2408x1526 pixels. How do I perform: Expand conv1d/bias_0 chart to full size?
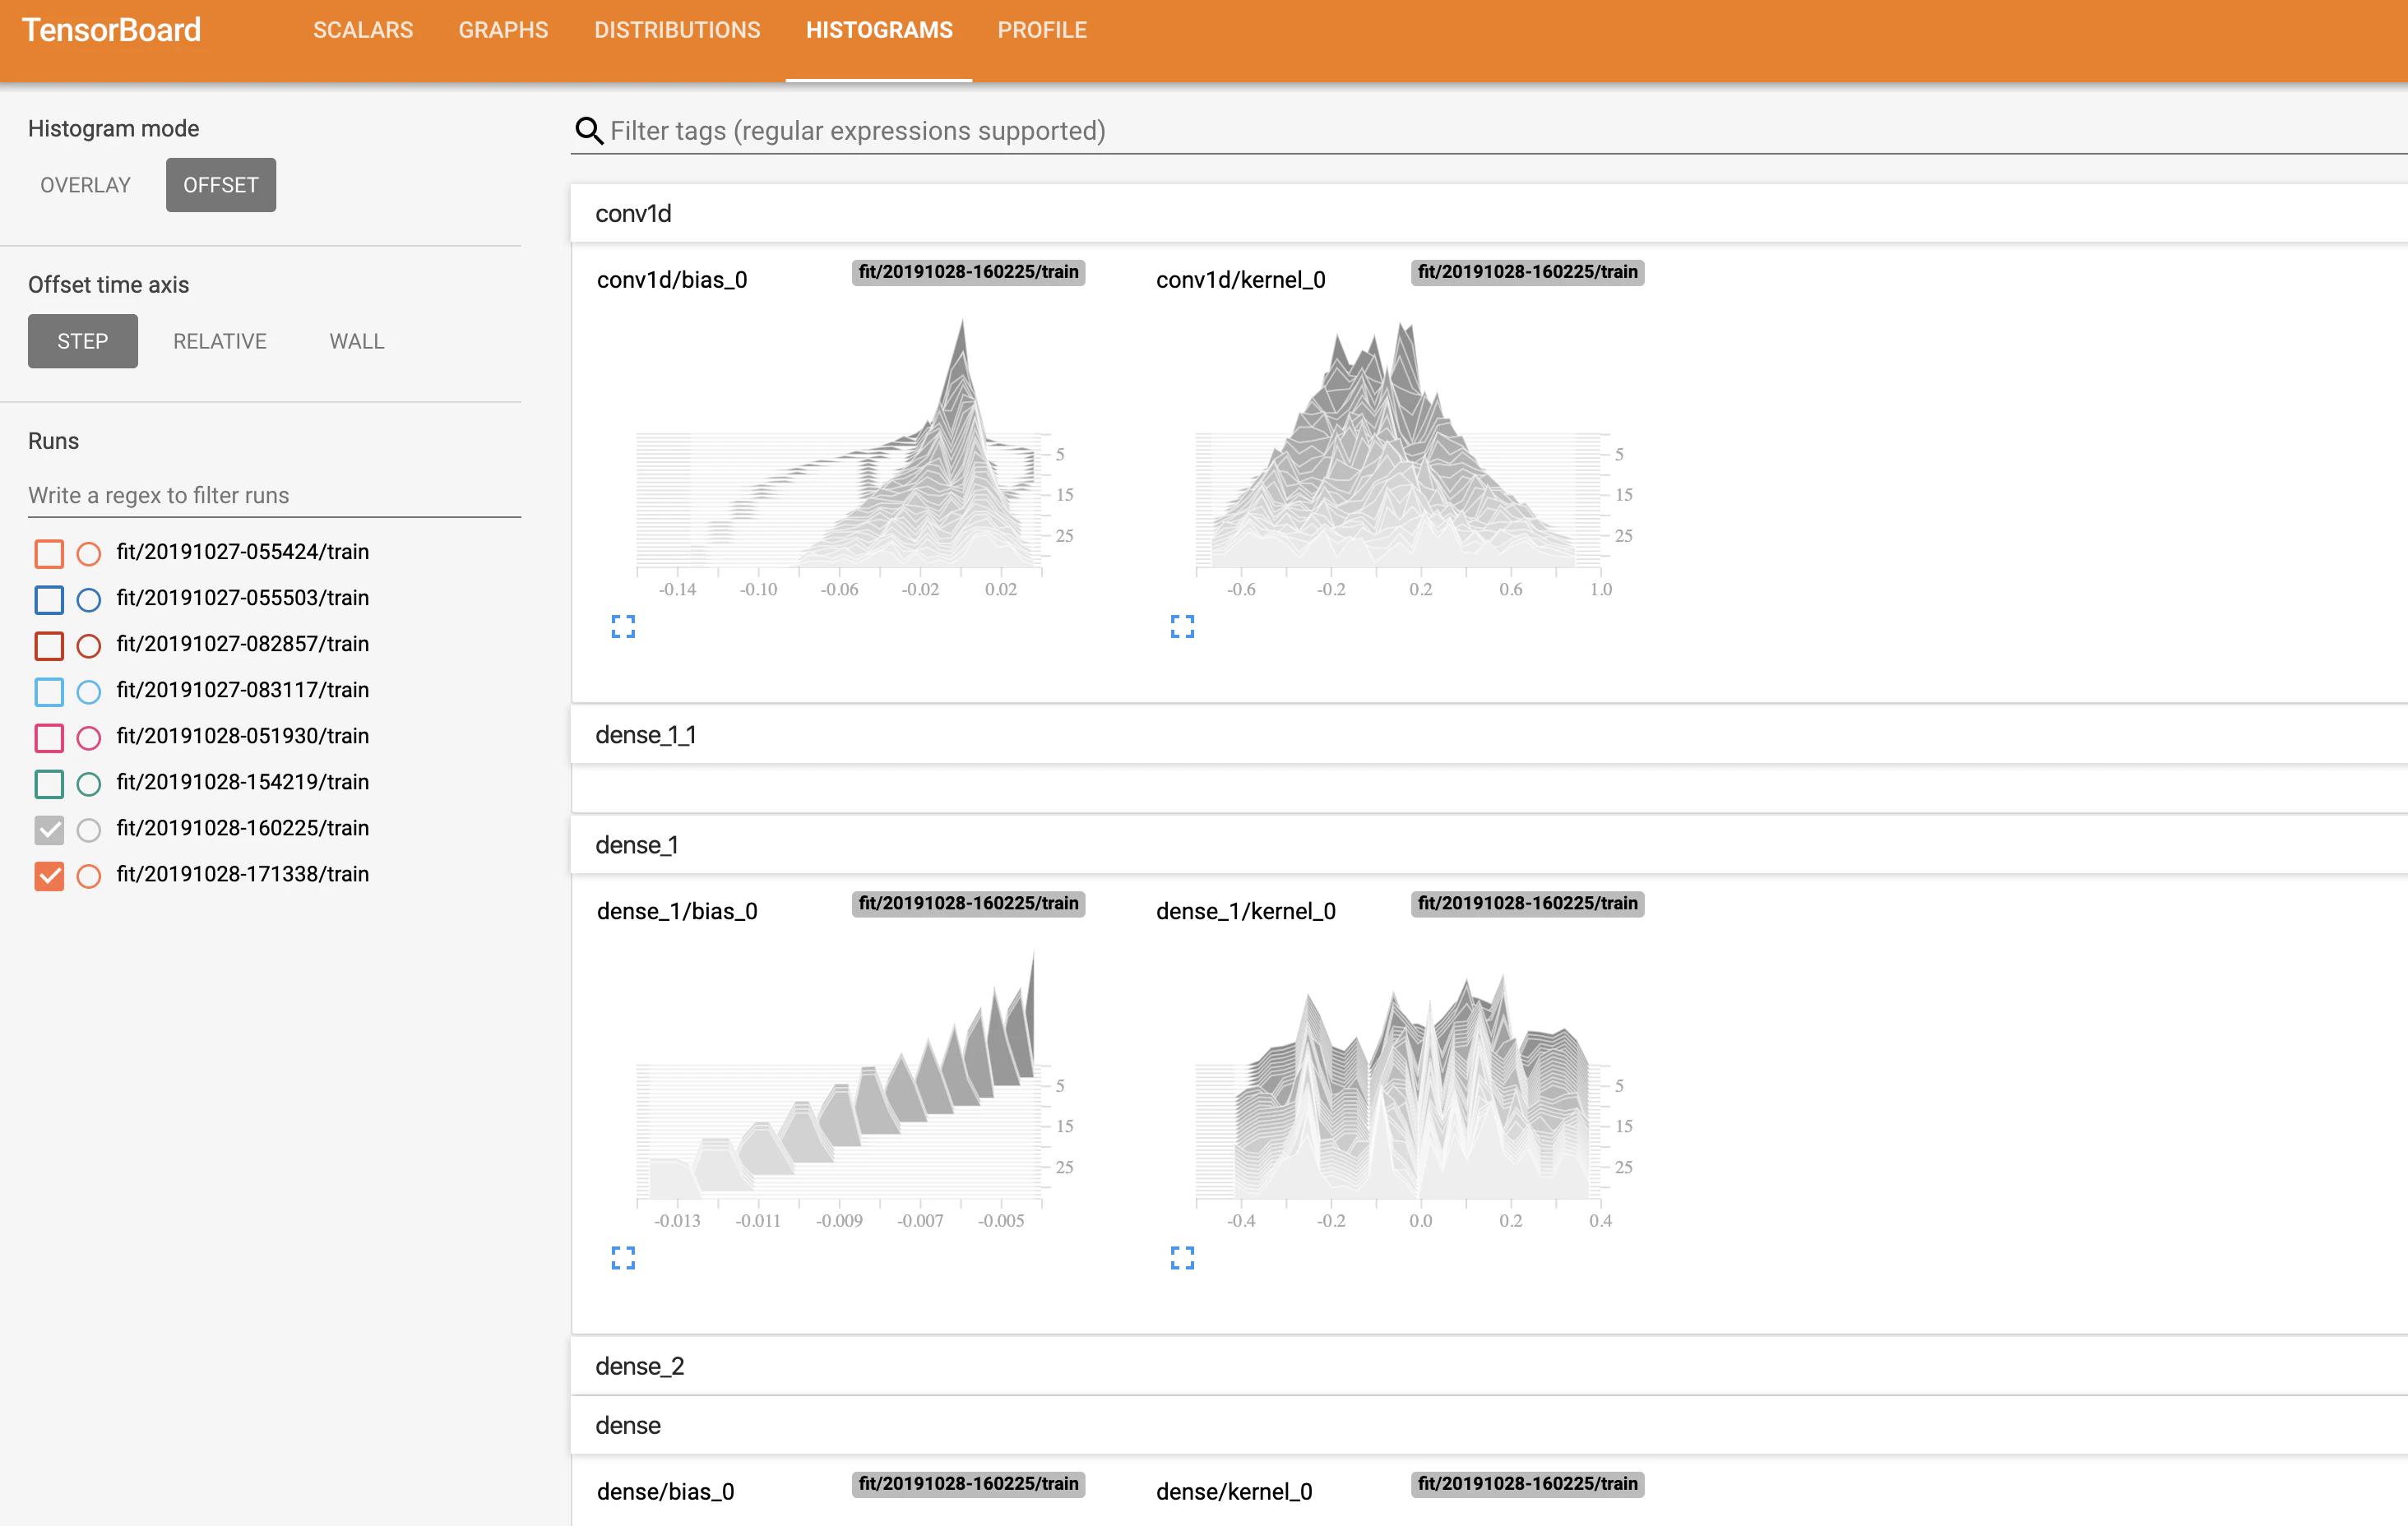coord(623,627)
